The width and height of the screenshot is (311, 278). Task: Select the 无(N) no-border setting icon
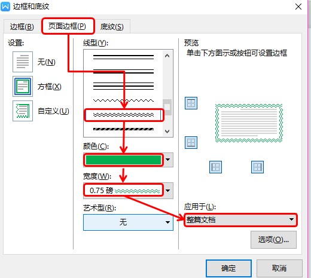click(x=23, y=62)
